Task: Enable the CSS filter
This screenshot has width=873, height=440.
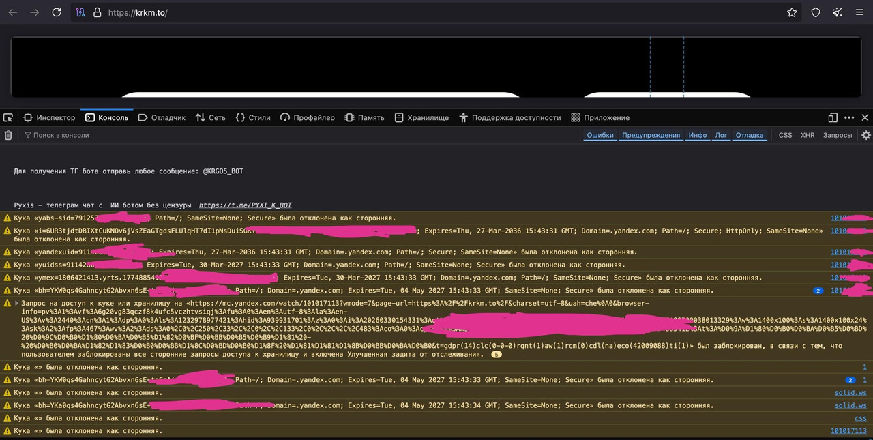Action: [786, 135]
